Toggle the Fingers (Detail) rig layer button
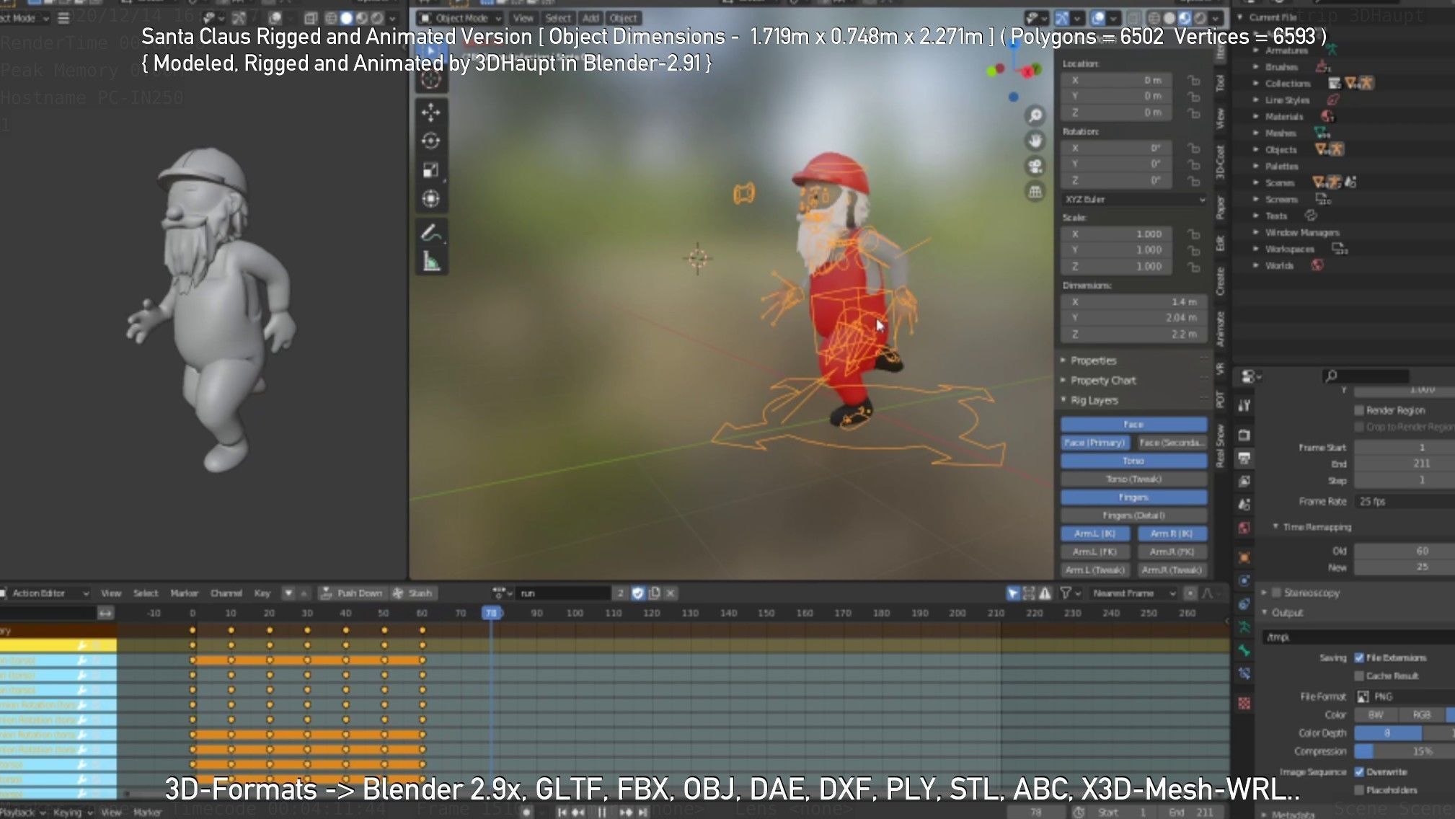This screenshot has height=819, width=1455. pyautogui.click(x=1133, y=515)
